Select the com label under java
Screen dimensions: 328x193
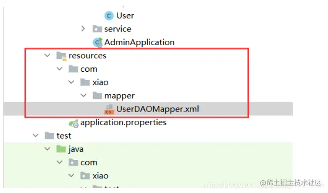pos(89,162)
